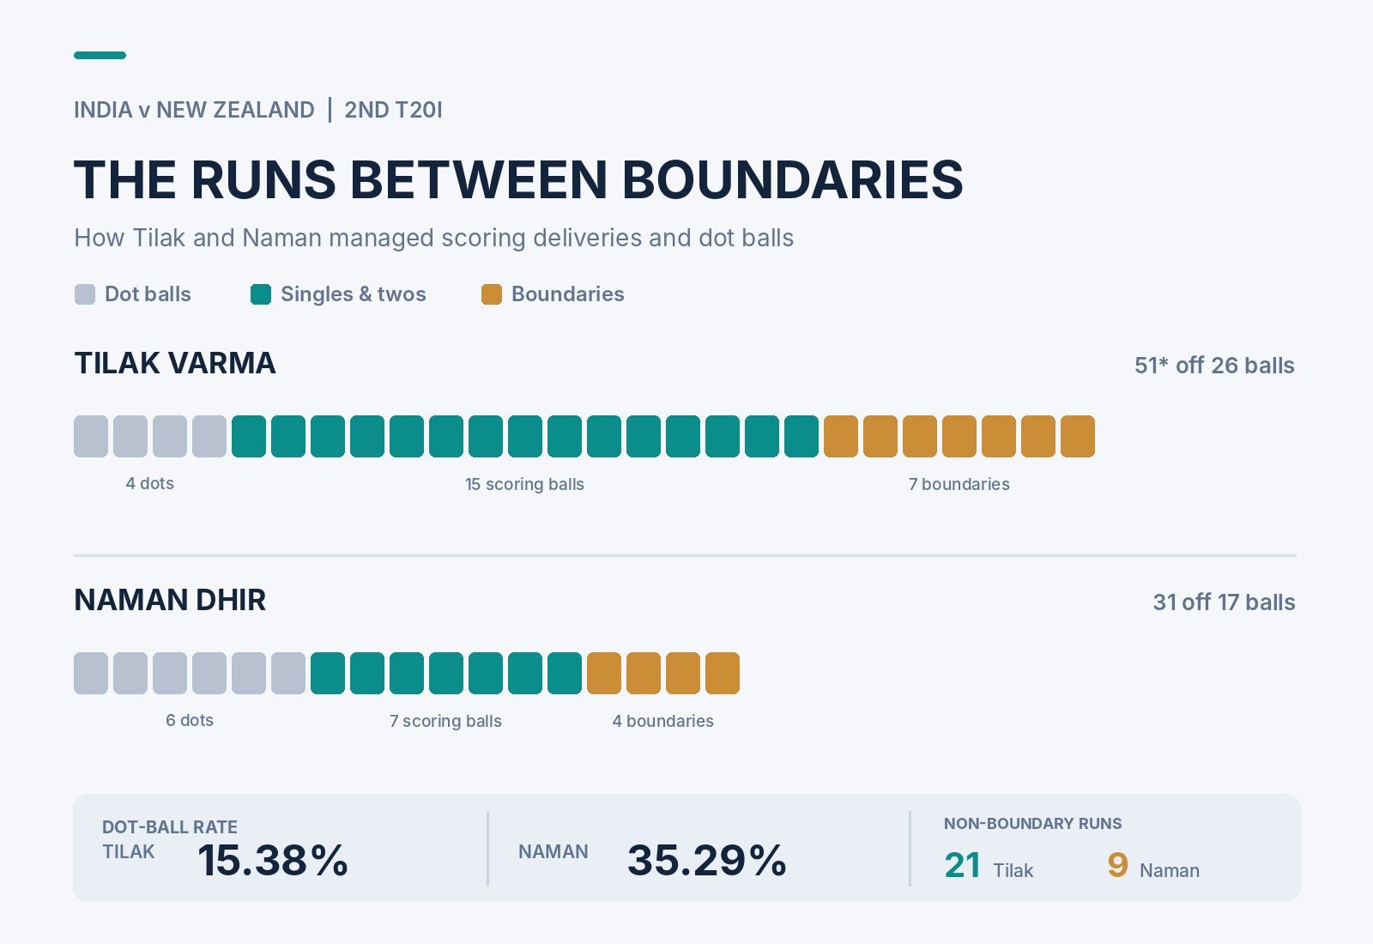Click the '15 scoring balls' caption

(525, 484)
